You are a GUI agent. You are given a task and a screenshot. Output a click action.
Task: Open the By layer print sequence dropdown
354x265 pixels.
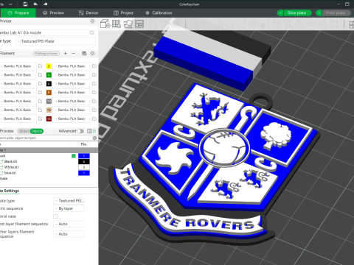click(69, 208)
